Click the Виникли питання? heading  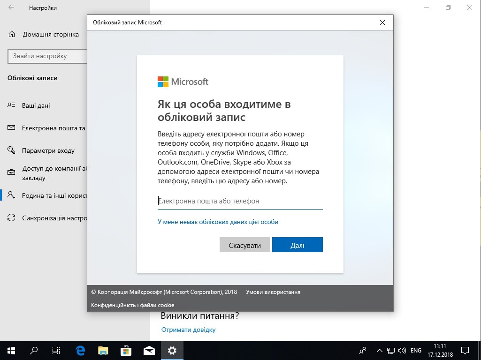[x=200, y=315]
